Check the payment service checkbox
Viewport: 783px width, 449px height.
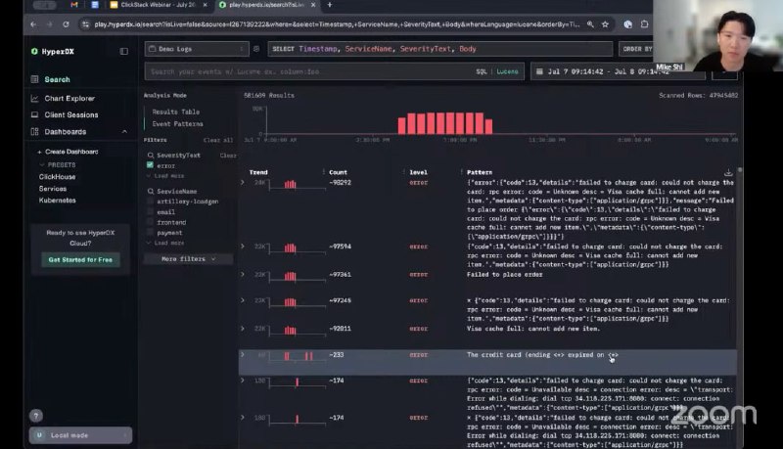(x=150, y=233)
